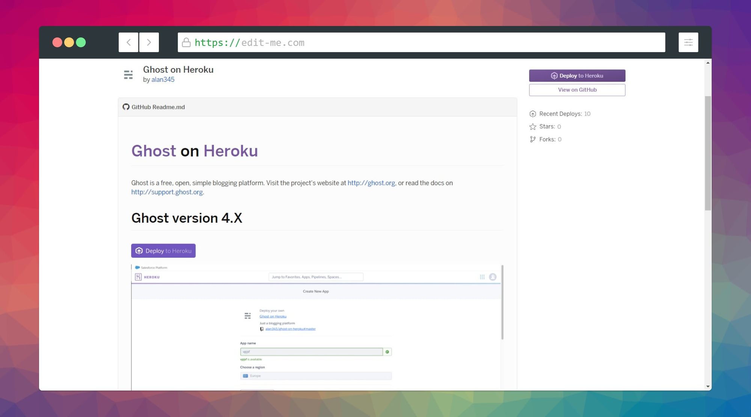This screenshot has width=751, height=417.
Task: Click View on GitHub button
Action: point(577,90)
